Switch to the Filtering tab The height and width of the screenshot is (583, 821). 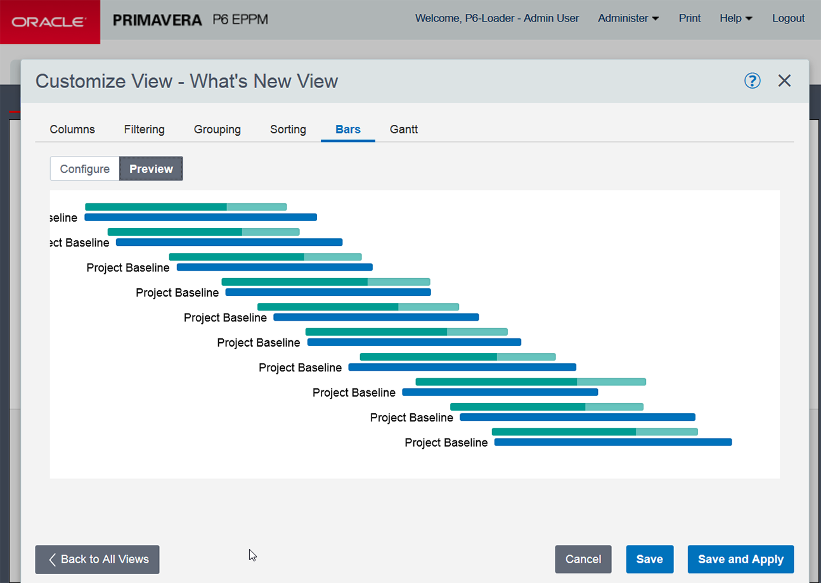(x=144, y=129)
